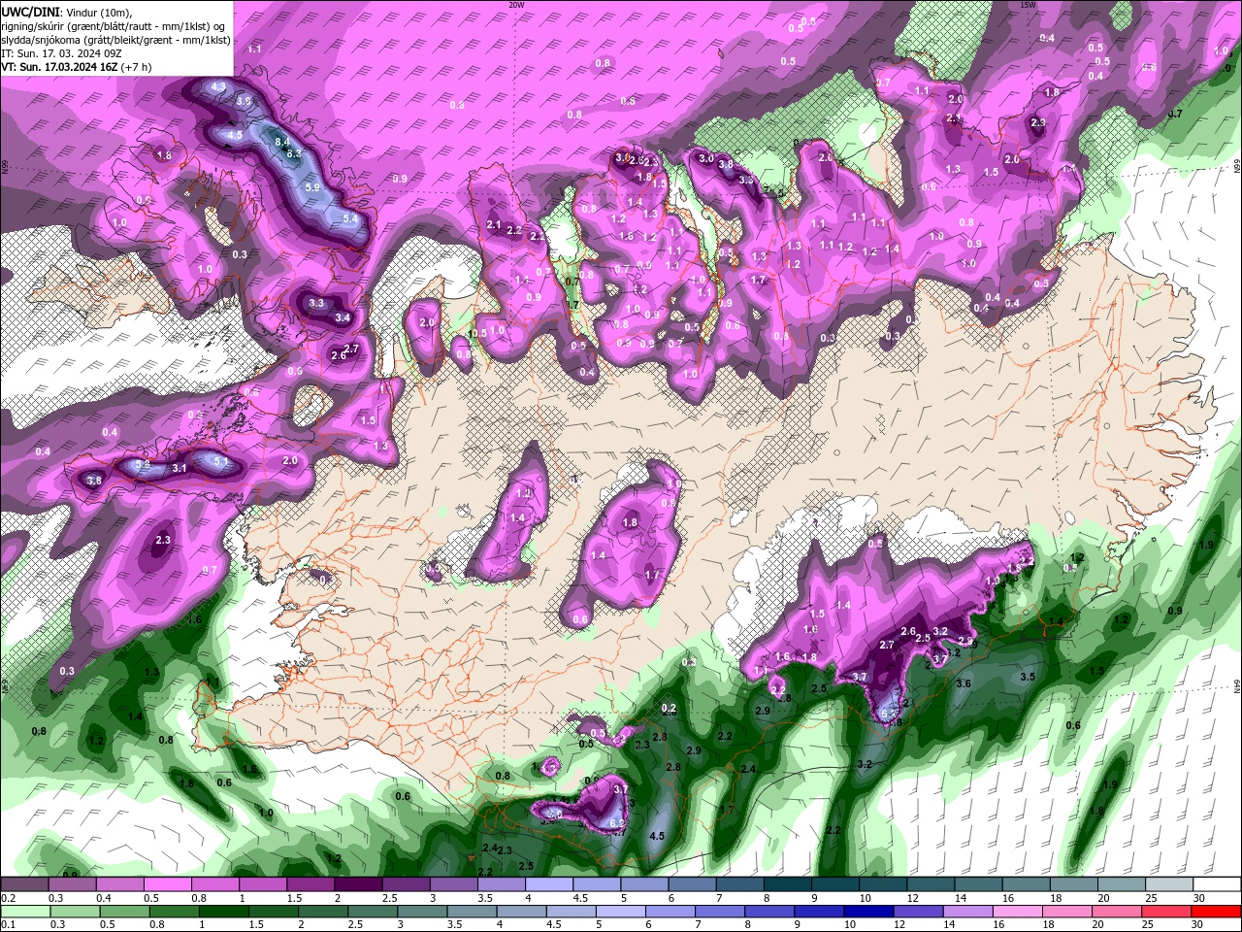Select the 8.4 precipitation value on the map
This screenshot has width=1242, height=932.
tap(282, 142)
